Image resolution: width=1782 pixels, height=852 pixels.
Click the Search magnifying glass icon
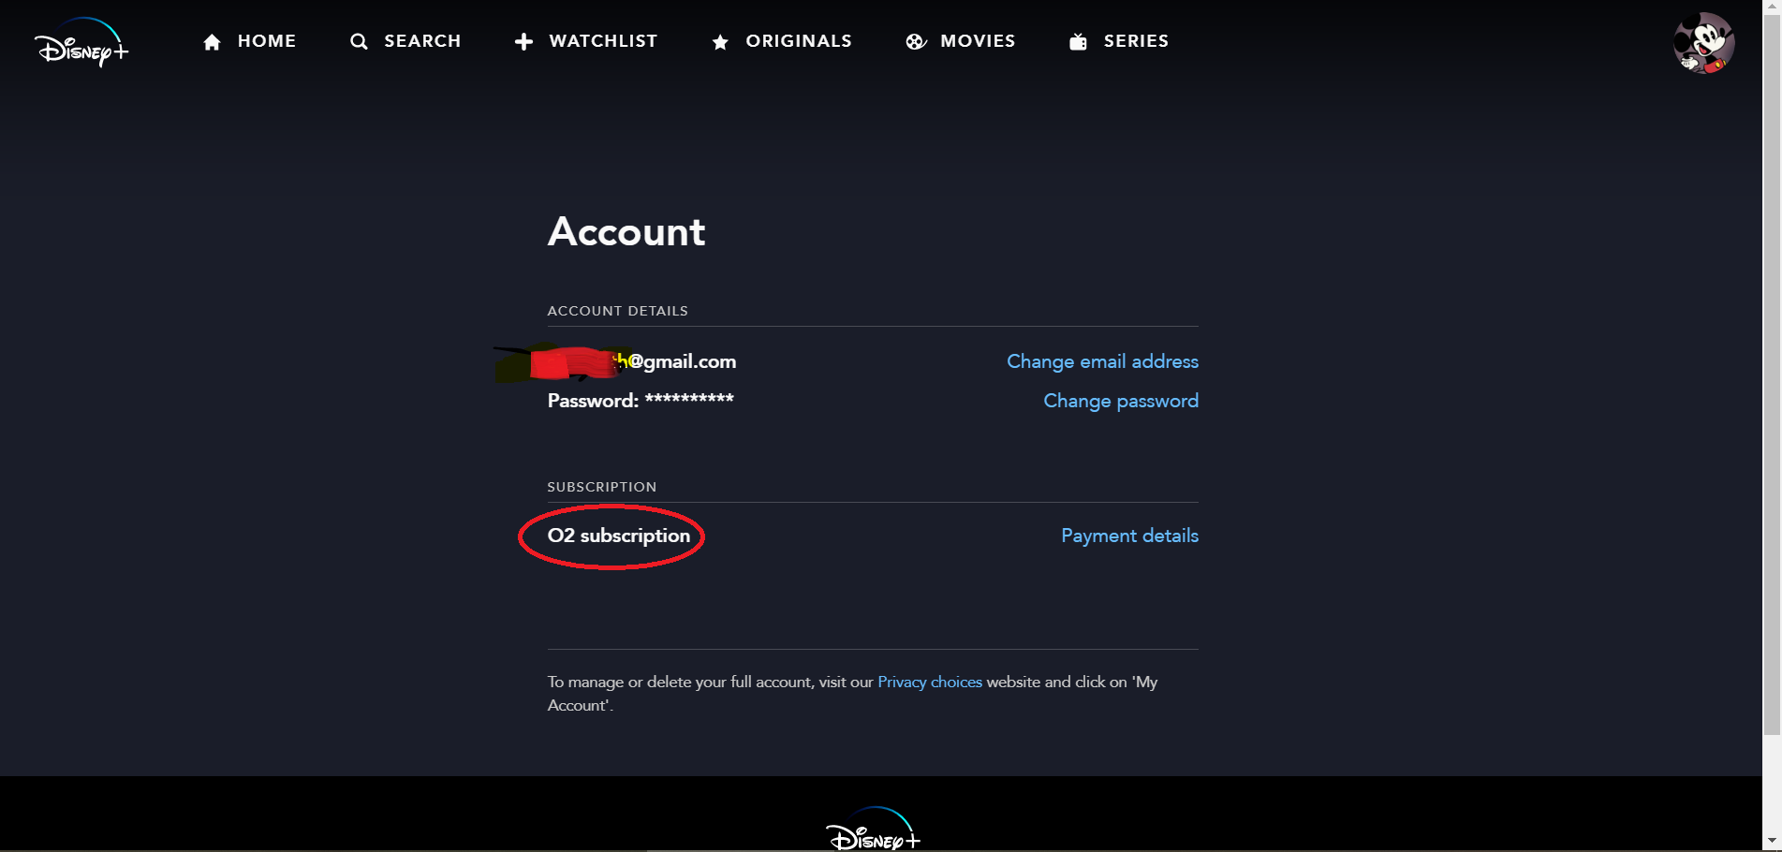(359, 42)
